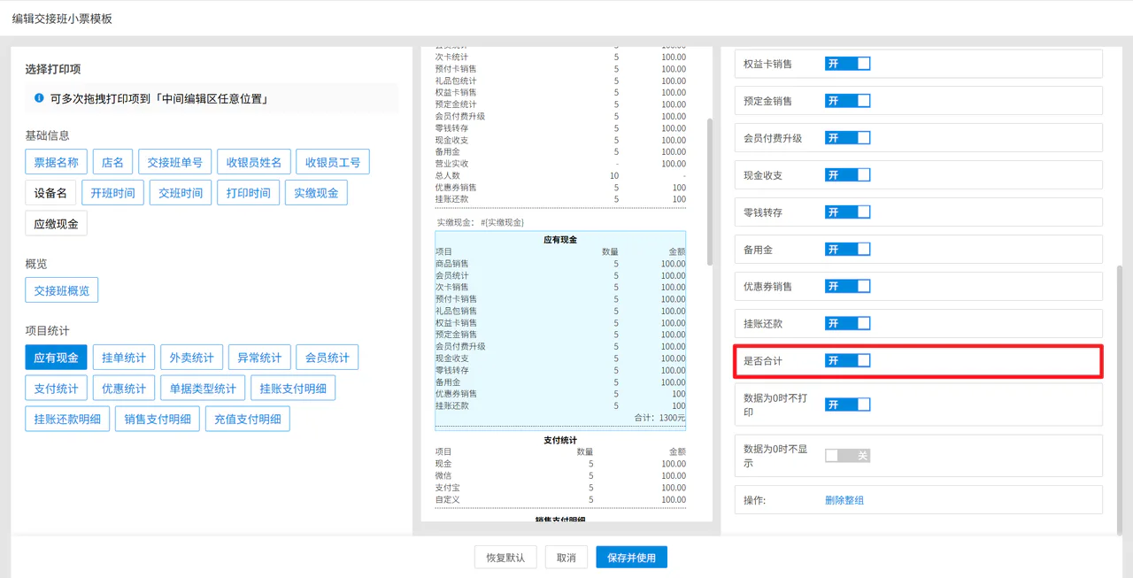This screenshot has height=578, width=1133.
Task: Choose the 充值支付明细 item
Action: (x=248, y=420)
